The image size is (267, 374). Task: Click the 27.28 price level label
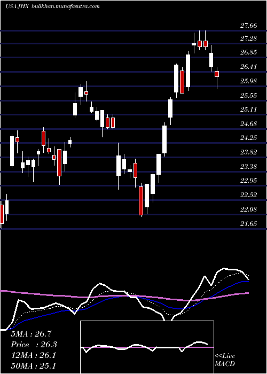point(249,38)
